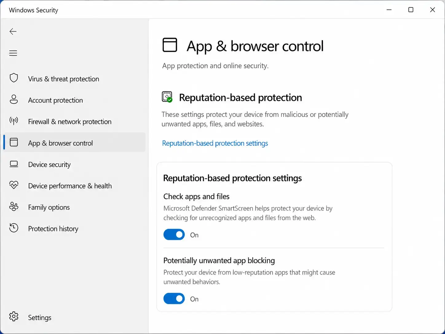
Task: Open Virus & threat protection page
Action: pos(64,79)
